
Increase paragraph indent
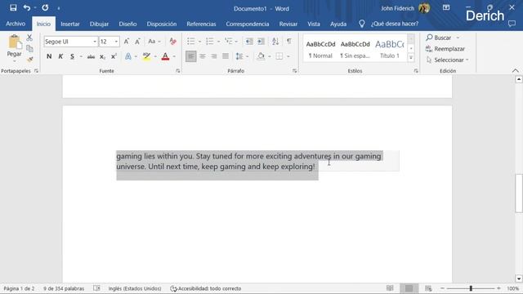point(261,42)
